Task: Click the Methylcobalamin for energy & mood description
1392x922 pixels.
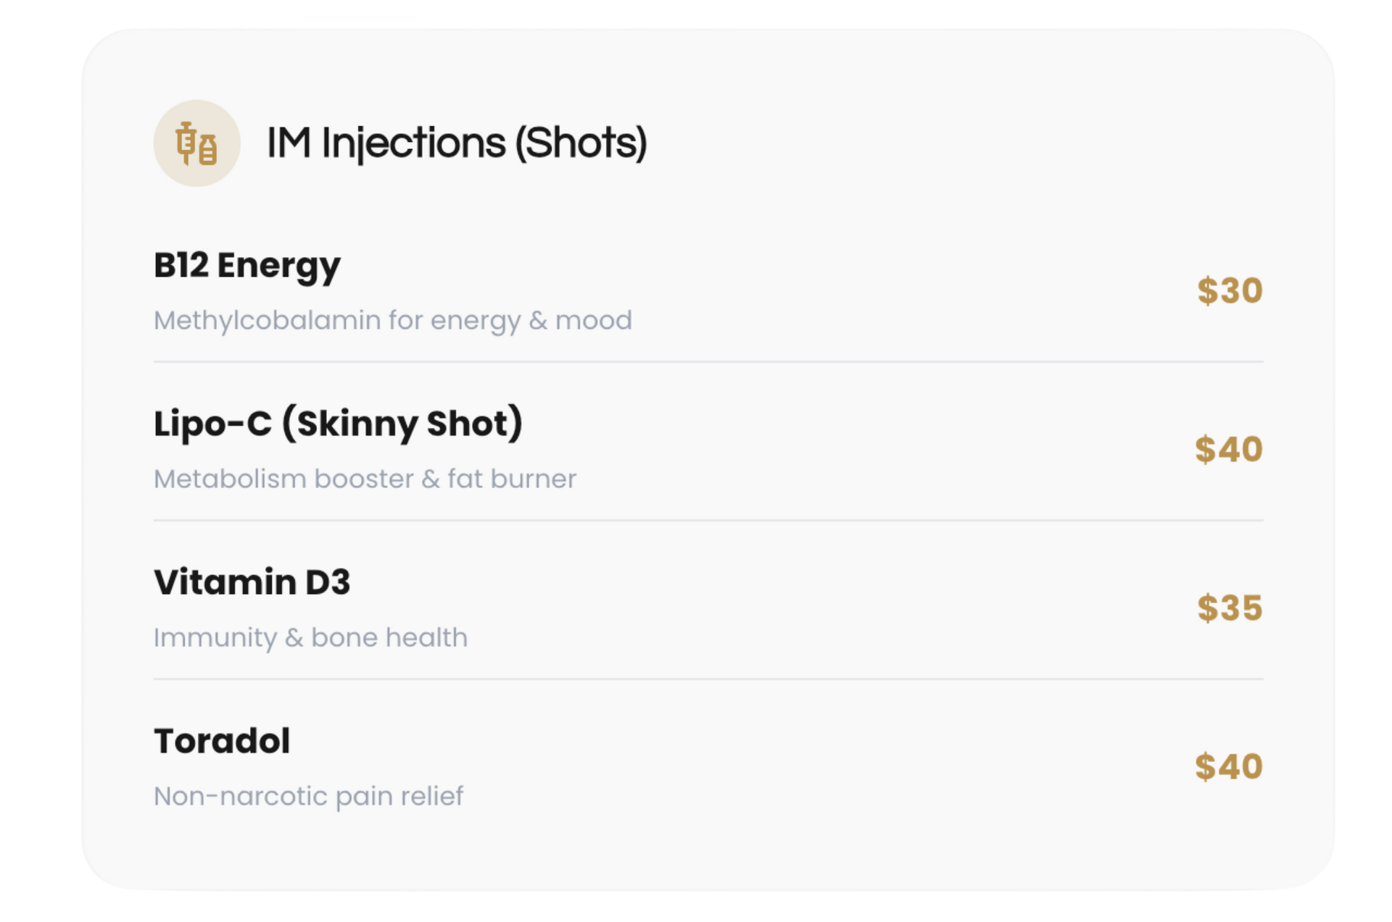Action: coord(392,320)
